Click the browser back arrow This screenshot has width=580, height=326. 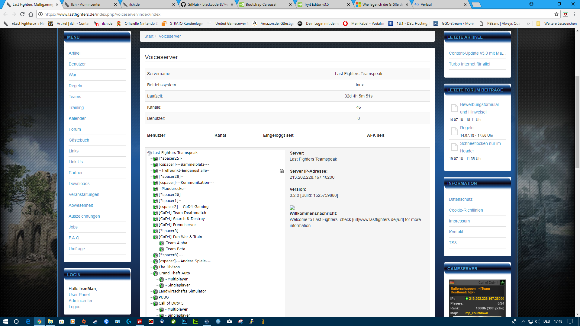click(x=5, y=14)
